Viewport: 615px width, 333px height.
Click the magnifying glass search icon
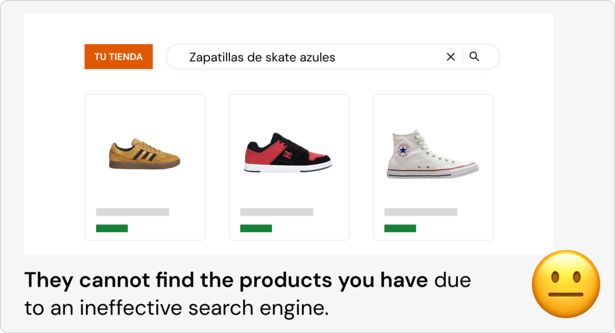click(x=474, y=57)
